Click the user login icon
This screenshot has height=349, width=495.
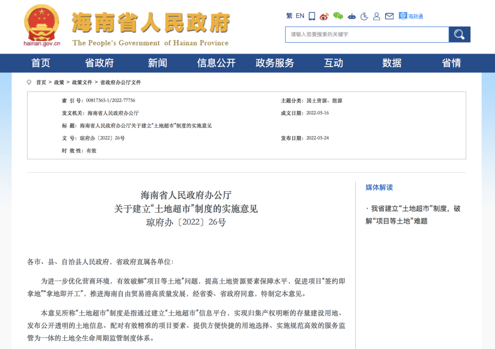click(377, 16)
